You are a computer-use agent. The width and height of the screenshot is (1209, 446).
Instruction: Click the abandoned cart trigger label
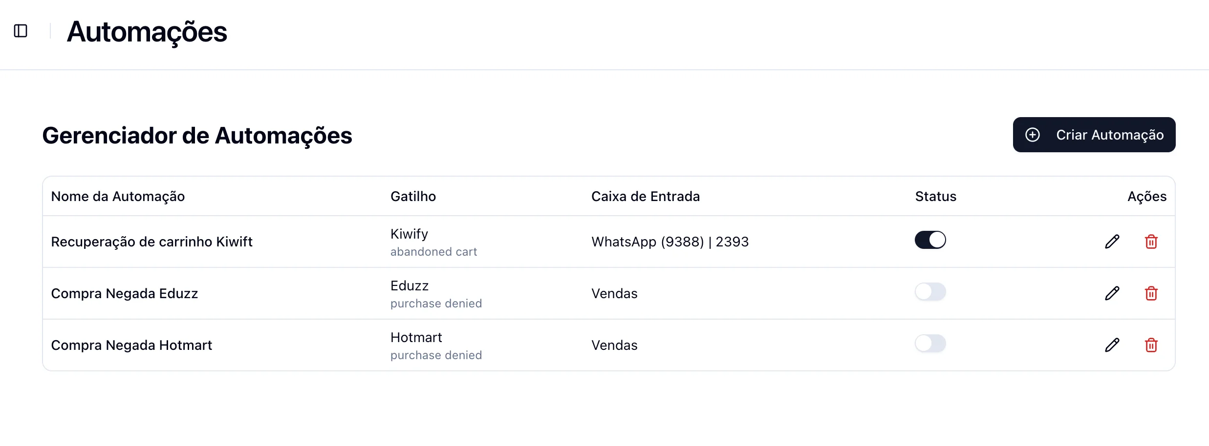tap(433, 252)
